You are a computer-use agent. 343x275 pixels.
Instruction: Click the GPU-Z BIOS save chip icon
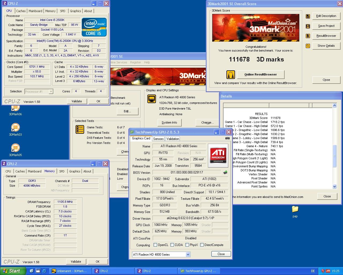pyautogui.click(x=225, y=172)
